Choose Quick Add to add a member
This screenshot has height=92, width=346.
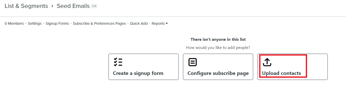click(139, 23)
